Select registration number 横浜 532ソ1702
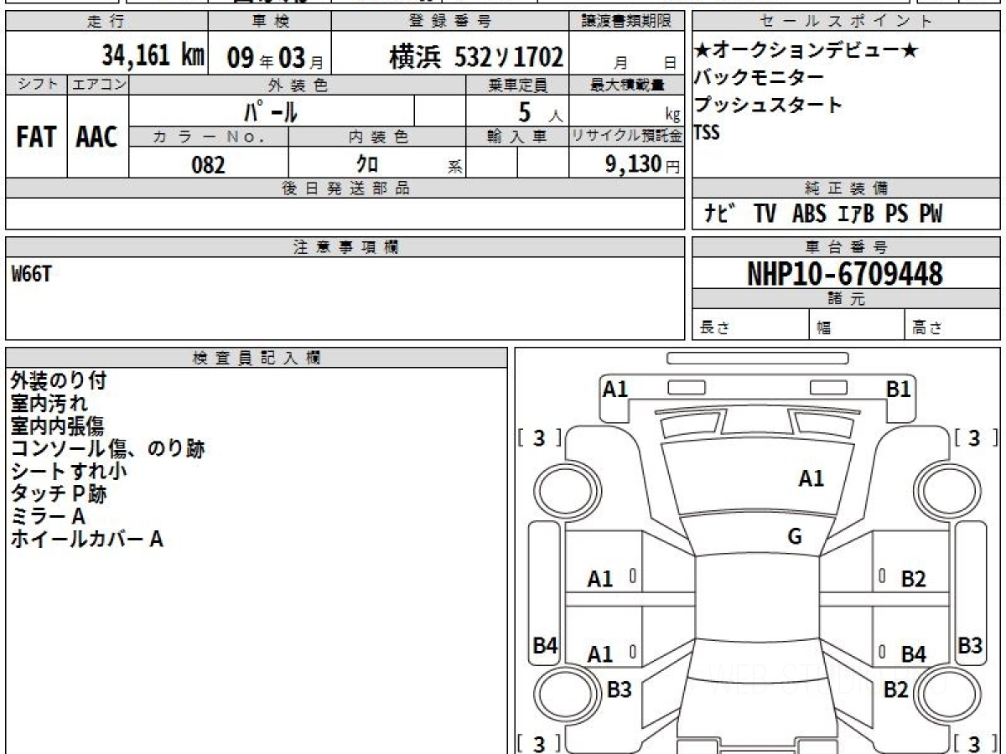The height and width of the screenshot is (754, 1006). [x=475, y=57]
